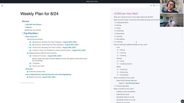Expand the Investing bullet arrow in sidebar

114,42
